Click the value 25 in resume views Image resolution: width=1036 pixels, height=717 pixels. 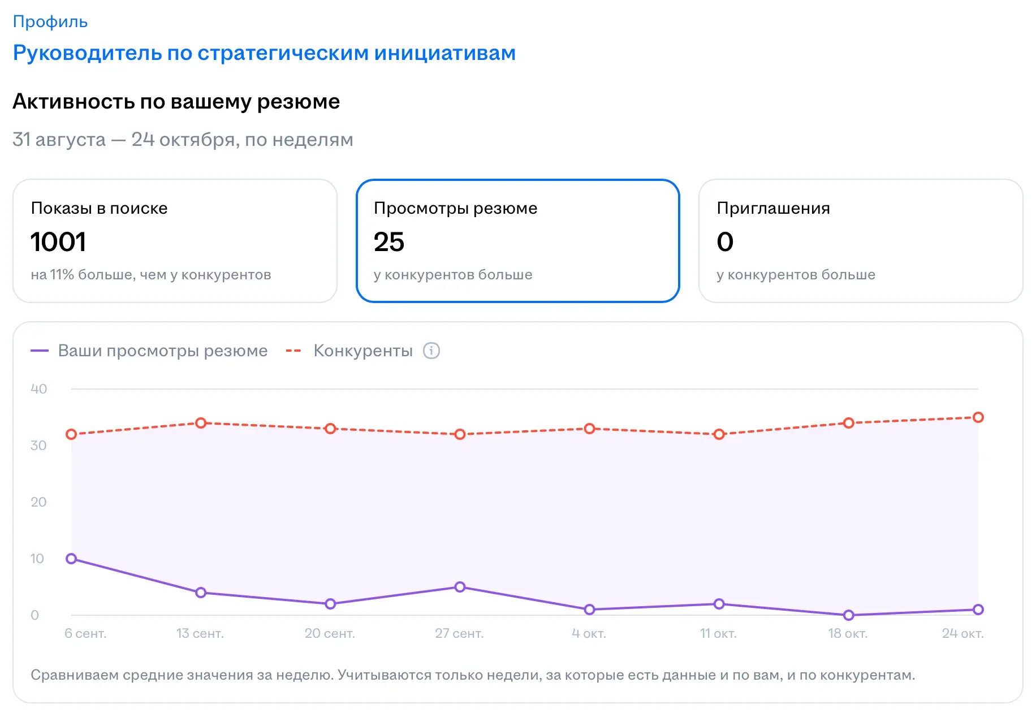click(389, 242)
